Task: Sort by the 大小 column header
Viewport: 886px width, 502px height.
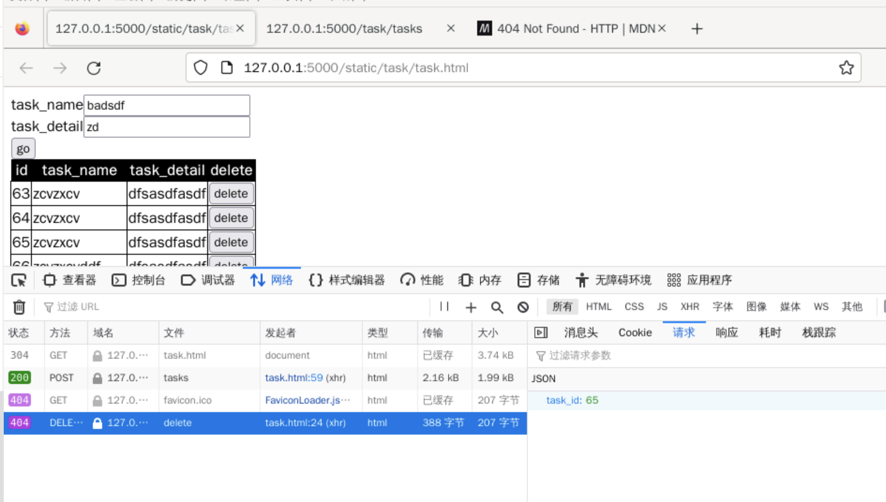Action: (x=499, y=333)
